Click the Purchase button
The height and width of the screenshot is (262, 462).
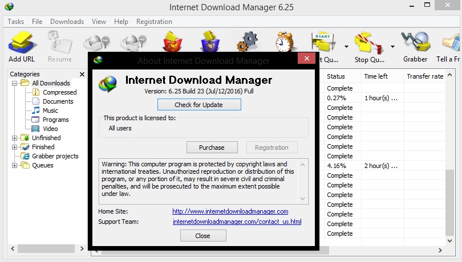point(212,147)
